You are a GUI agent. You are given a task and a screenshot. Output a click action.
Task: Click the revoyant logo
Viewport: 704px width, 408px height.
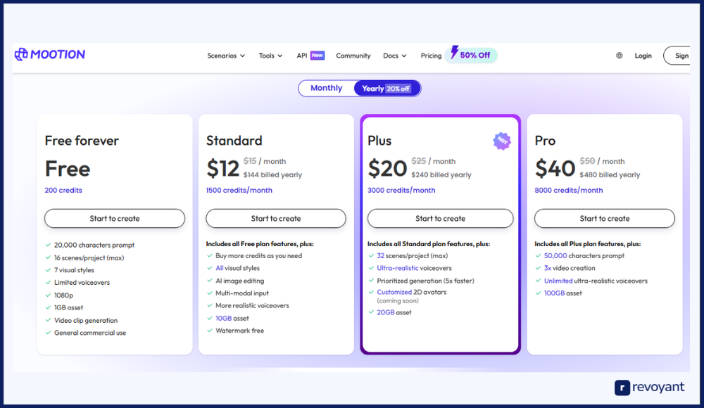click(650, 388)
